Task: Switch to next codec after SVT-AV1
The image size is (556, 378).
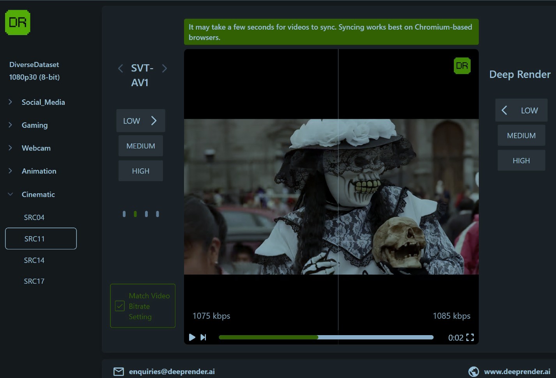Action: click(x=165, y=69)
